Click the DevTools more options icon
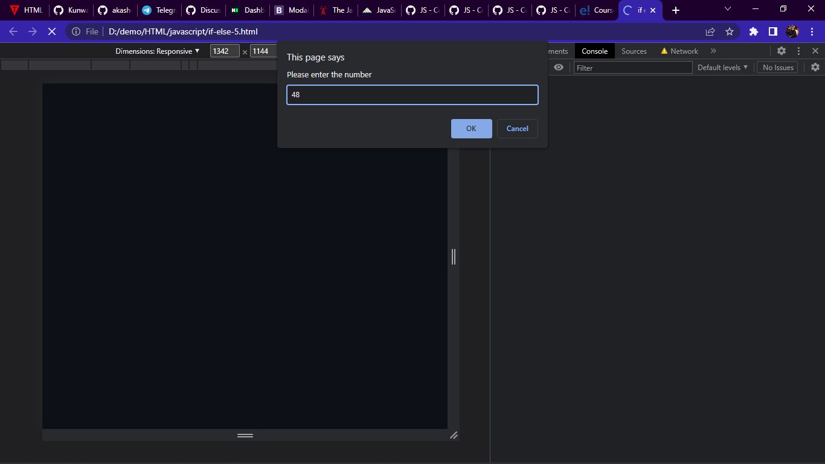 tap(798, 51)
